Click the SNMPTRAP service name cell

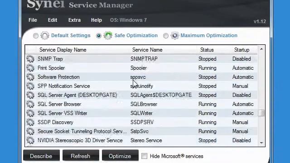(x=144, y=59)
